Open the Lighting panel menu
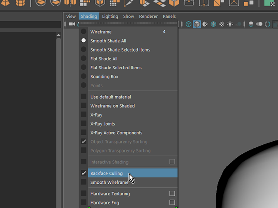 110,16
